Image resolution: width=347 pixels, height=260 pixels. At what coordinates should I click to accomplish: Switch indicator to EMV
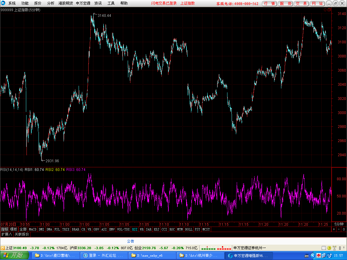pos(112,229)
